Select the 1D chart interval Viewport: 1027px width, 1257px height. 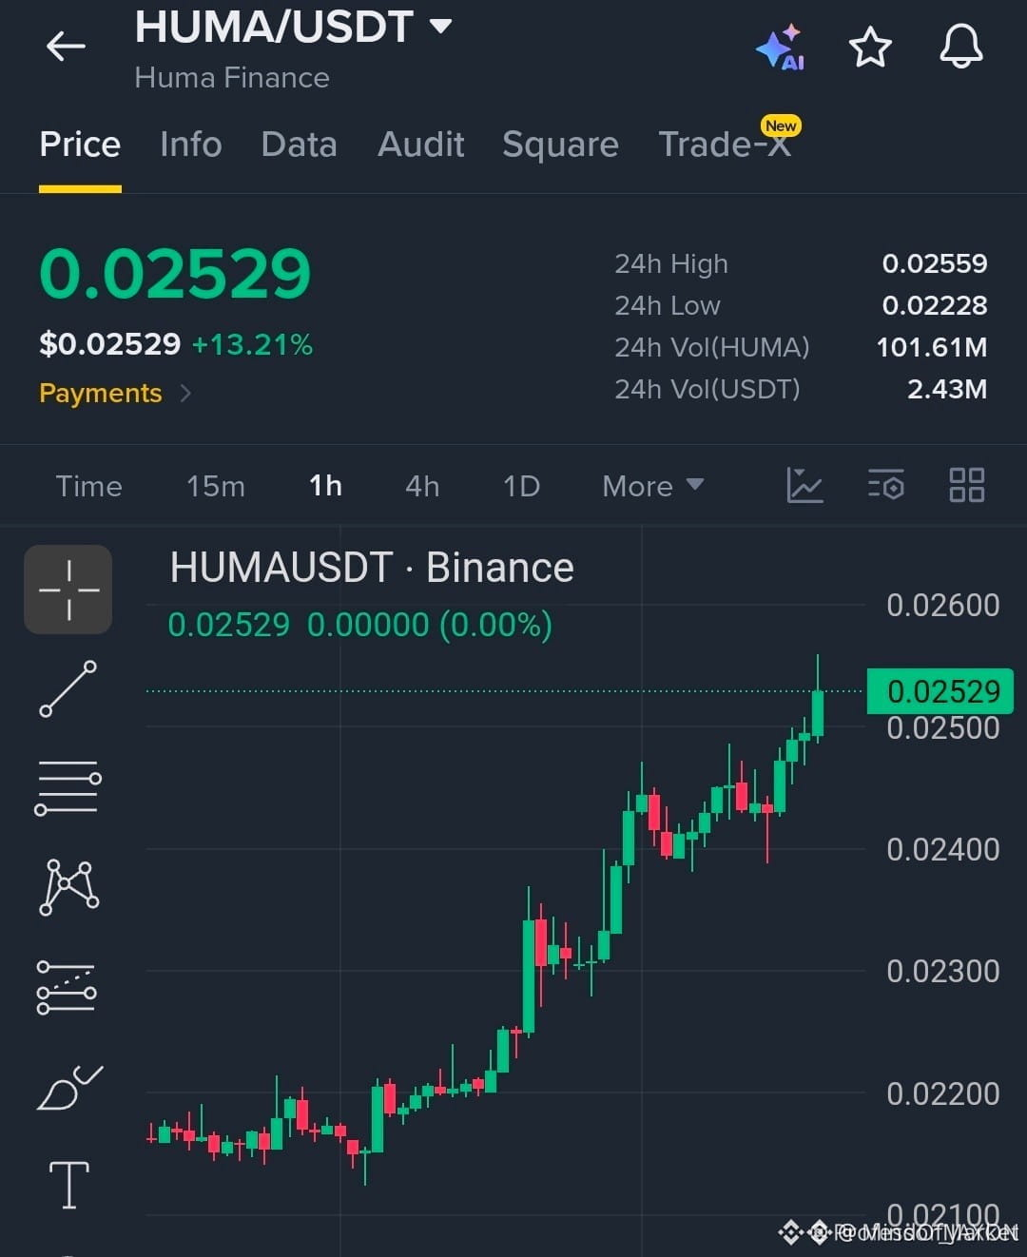(521, 486)
